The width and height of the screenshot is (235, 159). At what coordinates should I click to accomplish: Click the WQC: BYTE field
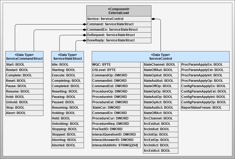(x=116, y=65)
